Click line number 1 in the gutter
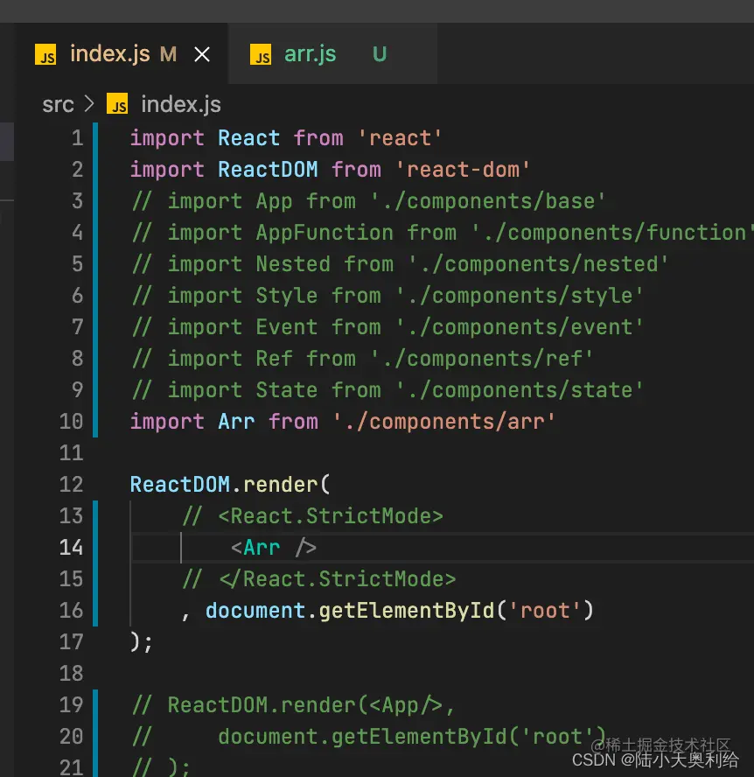This screenshot has width=754, height=777. click(77, 138)
